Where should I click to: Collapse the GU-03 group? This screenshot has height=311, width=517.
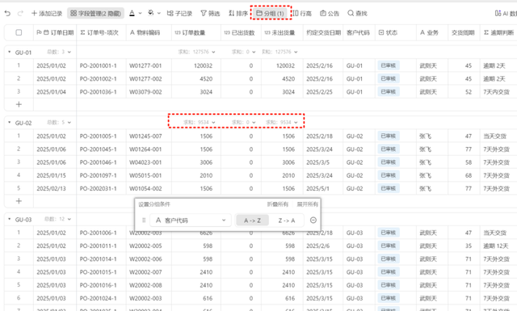(9, 220)
